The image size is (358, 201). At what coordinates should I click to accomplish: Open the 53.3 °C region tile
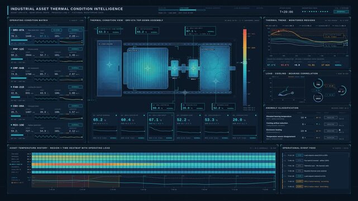217,126
